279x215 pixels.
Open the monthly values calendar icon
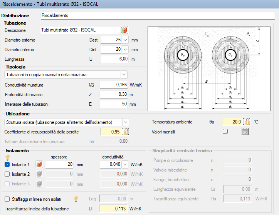pyautogui.click(x=245, y=132)
